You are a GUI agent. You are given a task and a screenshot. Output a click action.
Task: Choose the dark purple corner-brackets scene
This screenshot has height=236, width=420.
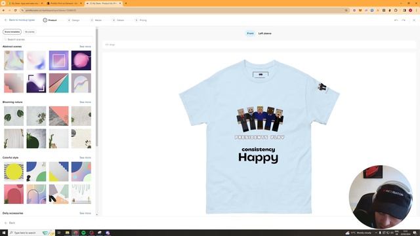click(36, 83)
